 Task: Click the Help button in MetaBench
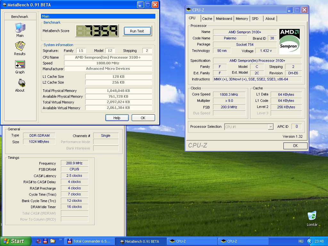tap(117, 118)
